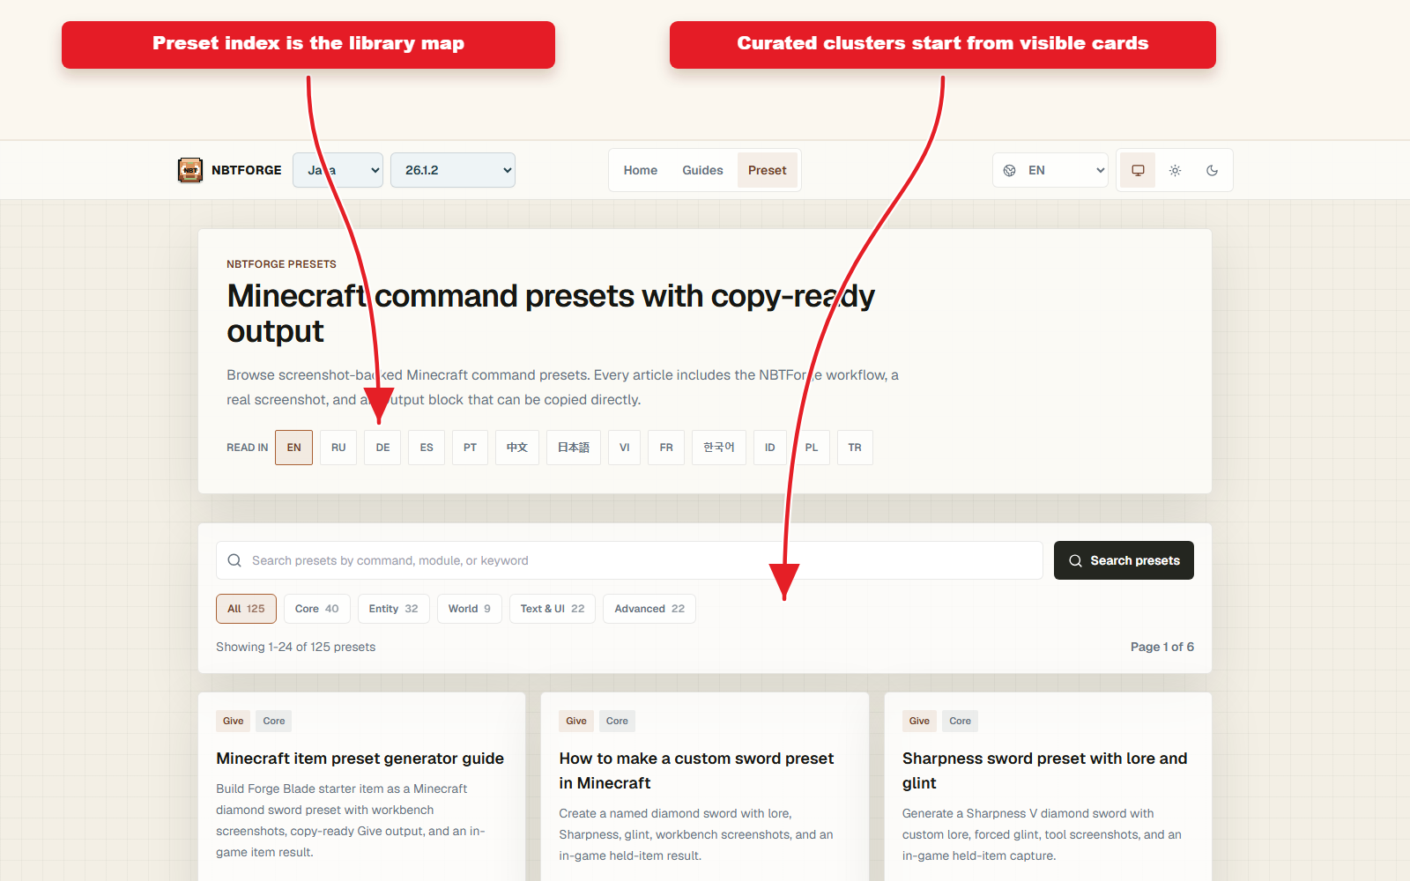Read page in PT
This screenshot has height=881, width=1410.
470,448
